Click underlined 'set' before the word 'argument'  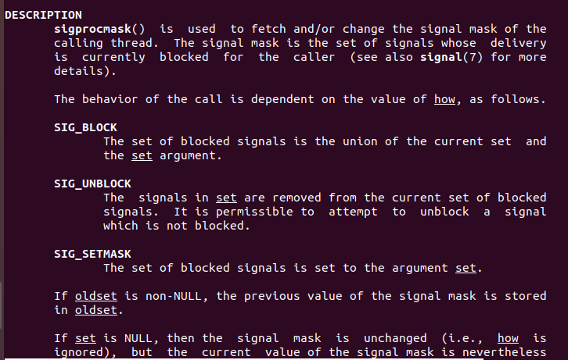tap(142, 155)
